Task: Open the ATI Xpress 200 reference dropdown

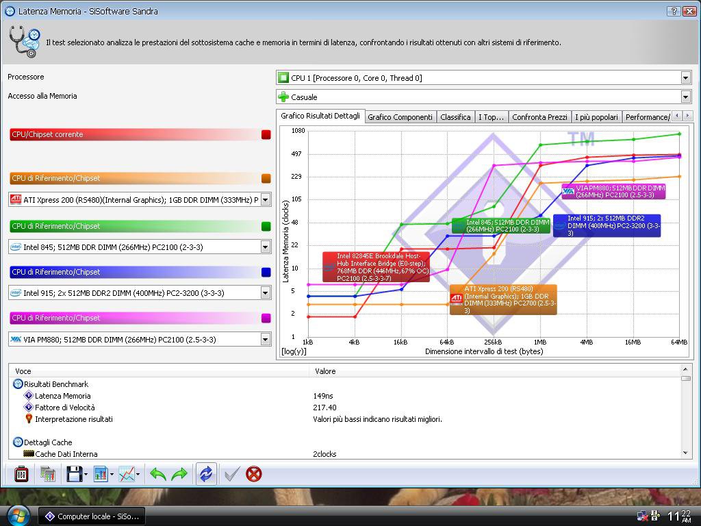Action: click(x=266, y=200)
